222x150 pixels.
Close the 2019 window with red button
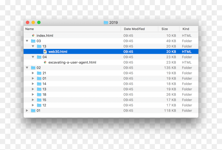tap(28, 22)
